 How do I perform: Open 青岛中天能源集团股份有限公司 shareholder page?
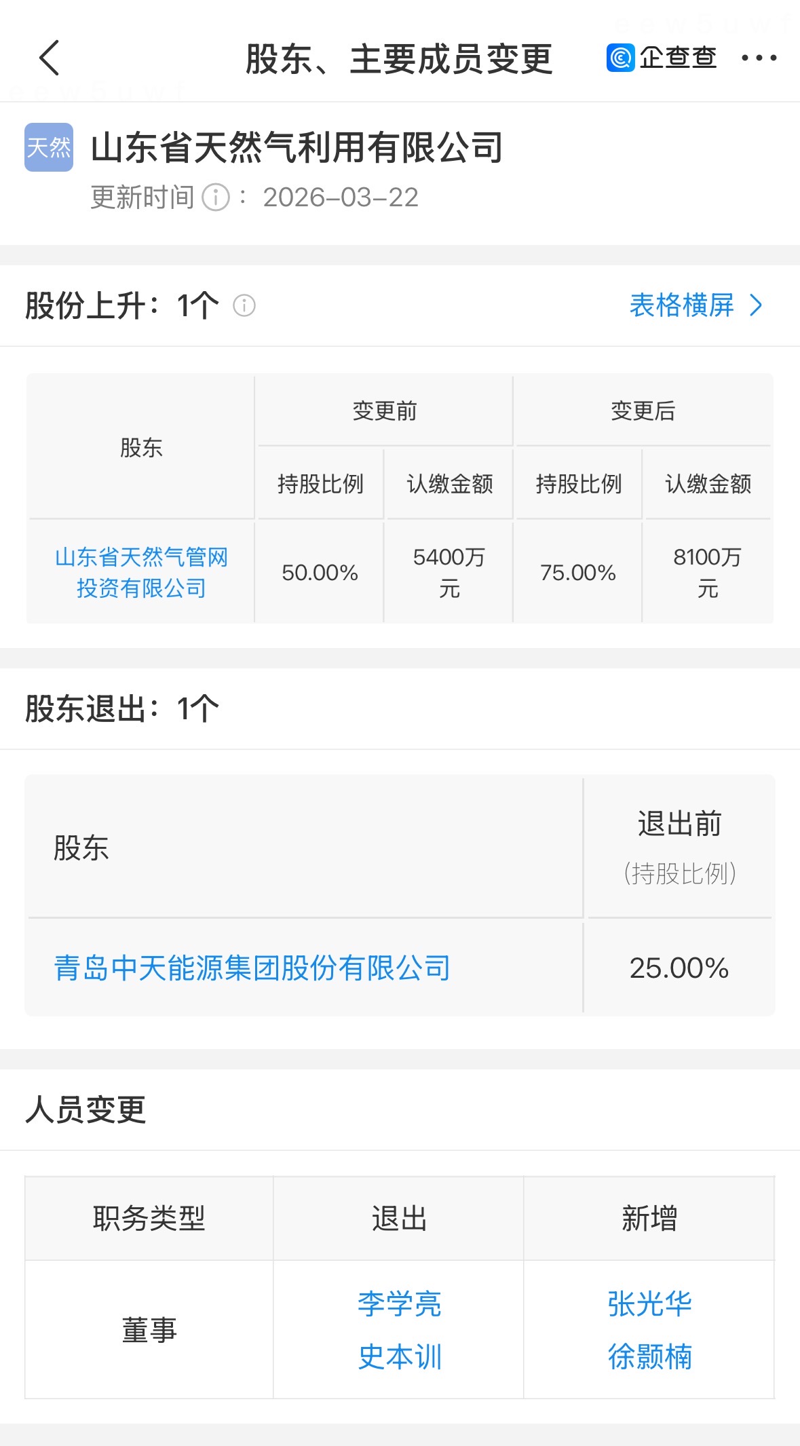pos(252,968)
